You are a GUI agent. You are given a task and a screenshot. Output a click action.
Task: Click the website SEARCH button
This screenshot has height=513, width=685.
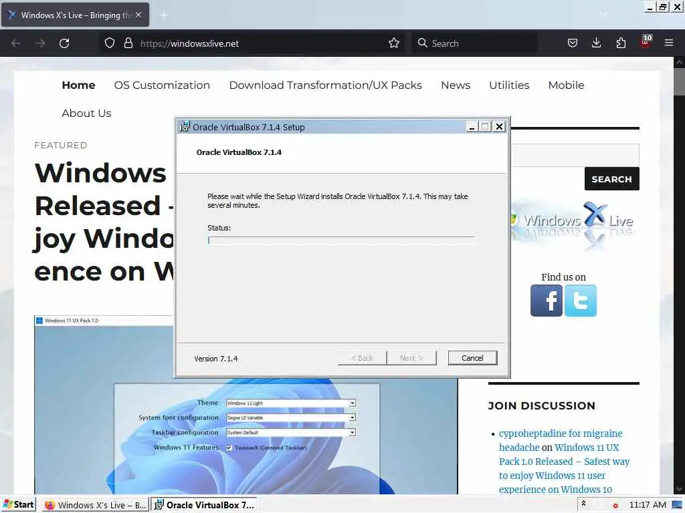[611, 179]
